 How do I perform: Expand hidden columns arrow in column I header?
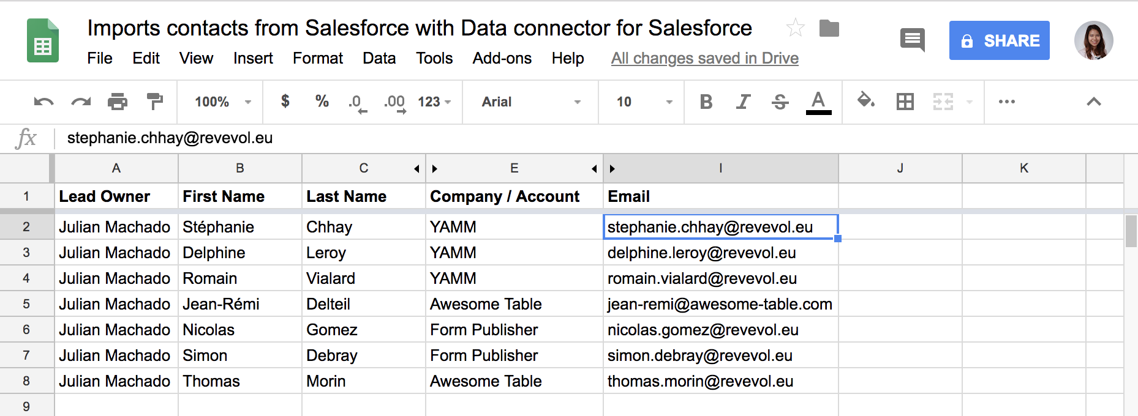tap(612, 168)
